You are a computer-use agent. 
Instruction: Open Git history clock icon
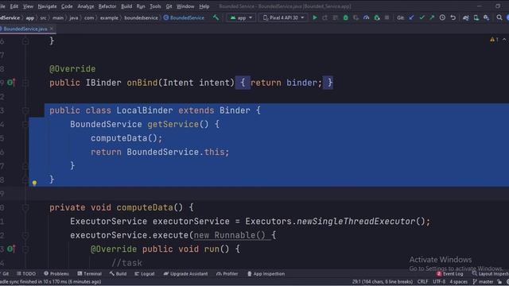tap(442, 17)
